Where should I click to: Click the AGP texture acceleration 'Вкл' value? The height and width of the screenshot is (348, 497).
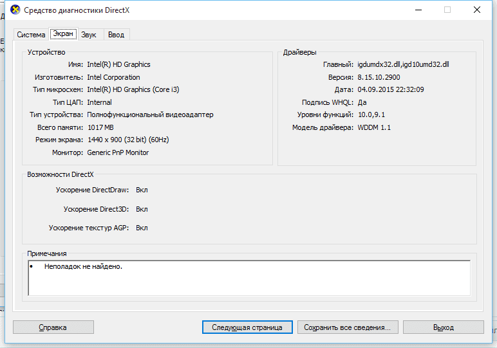[x=142, y=228]
